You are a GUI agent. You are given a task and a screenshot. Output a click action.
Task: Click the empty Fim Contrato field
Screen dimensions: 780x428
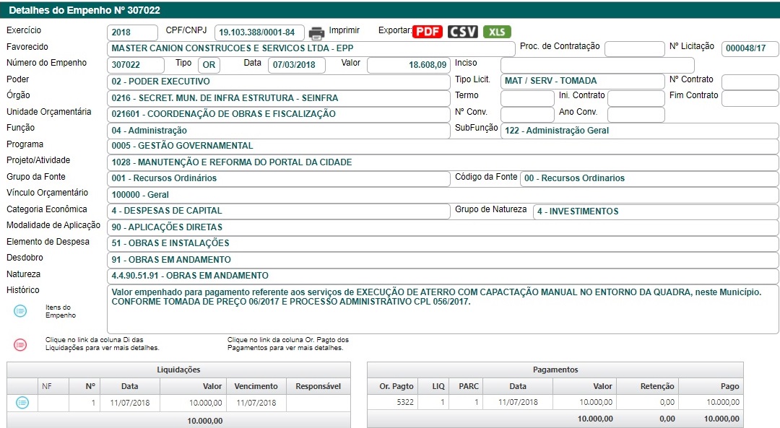tap(750, 98)
